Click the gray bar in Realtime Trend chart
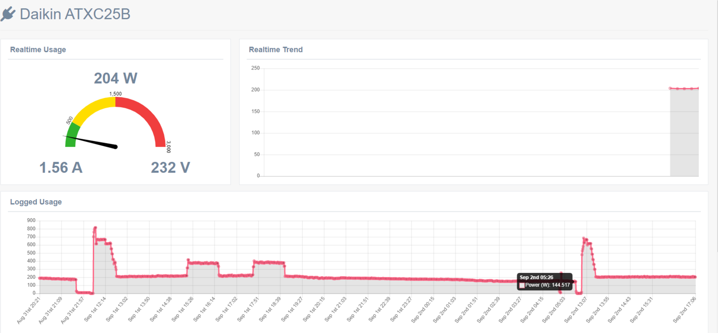 (684, 133)
